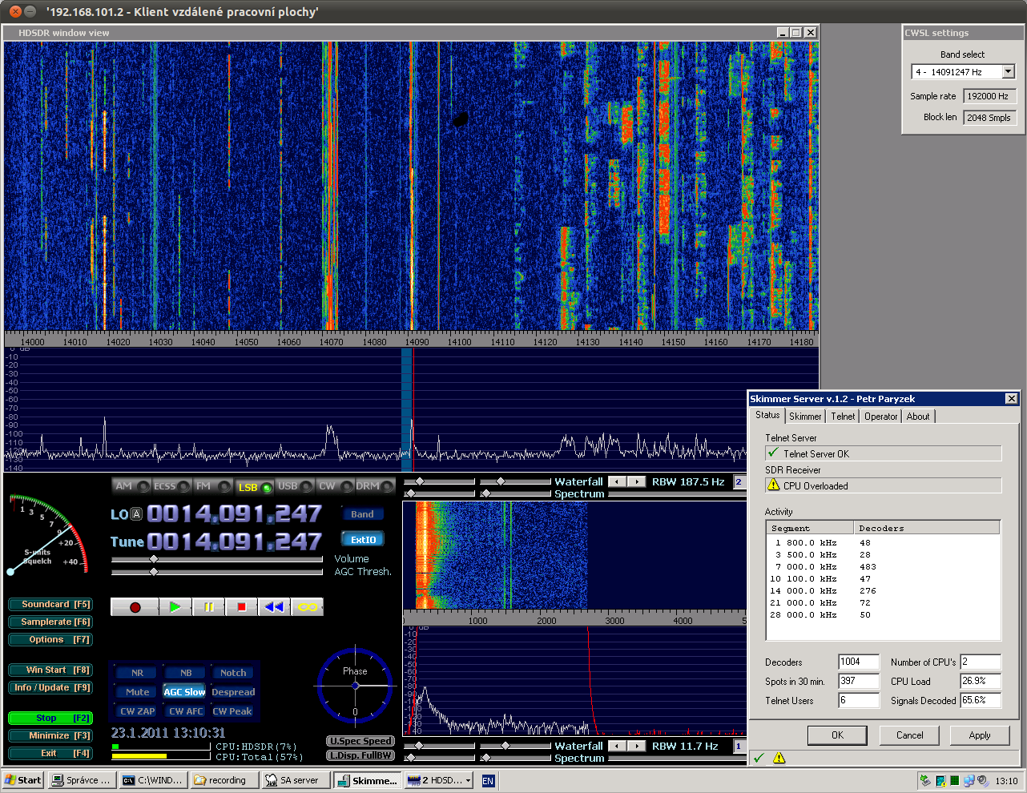This screenshot has width=1027, height=793.
Task: Toggle NB noise blanker
Action: [x=185, y=673]
